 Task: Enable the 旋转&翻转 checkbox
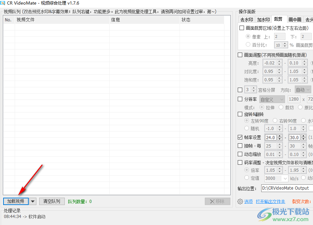[x=240, y=114]
